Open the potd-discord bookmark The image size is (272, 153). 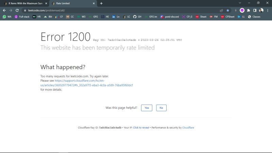pyautogui.click(x=170, y=17)
